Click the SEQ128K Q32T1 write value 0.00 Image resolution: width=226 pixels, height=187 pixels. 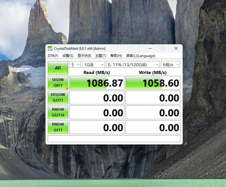(x=153, y=98)
